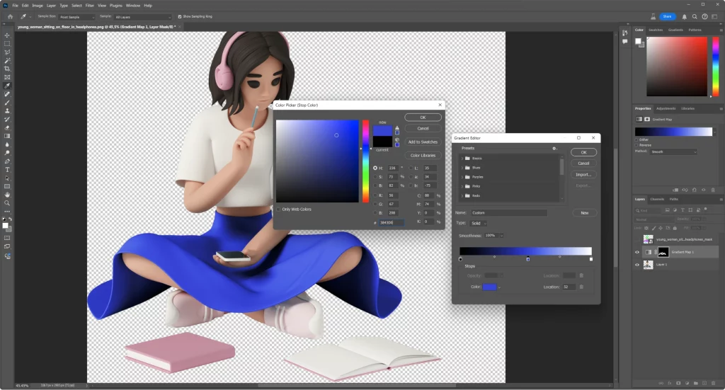Expand the Reds preset folder
Viewport: 725px width, 390px height.
point(462,196)
